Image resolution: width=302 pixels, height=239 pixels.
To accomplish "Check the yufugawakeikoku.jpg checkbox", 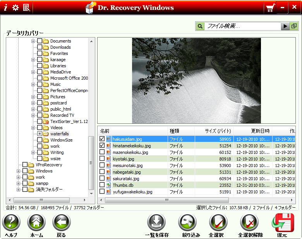I will 102,191.
